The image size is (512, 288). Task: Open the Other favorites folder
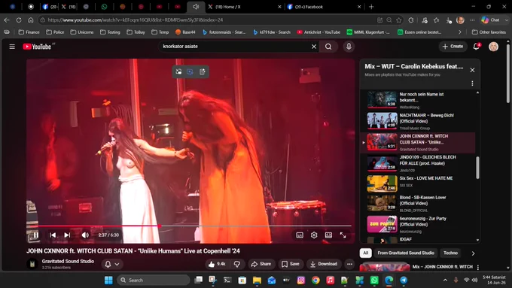tap(489, 32)
